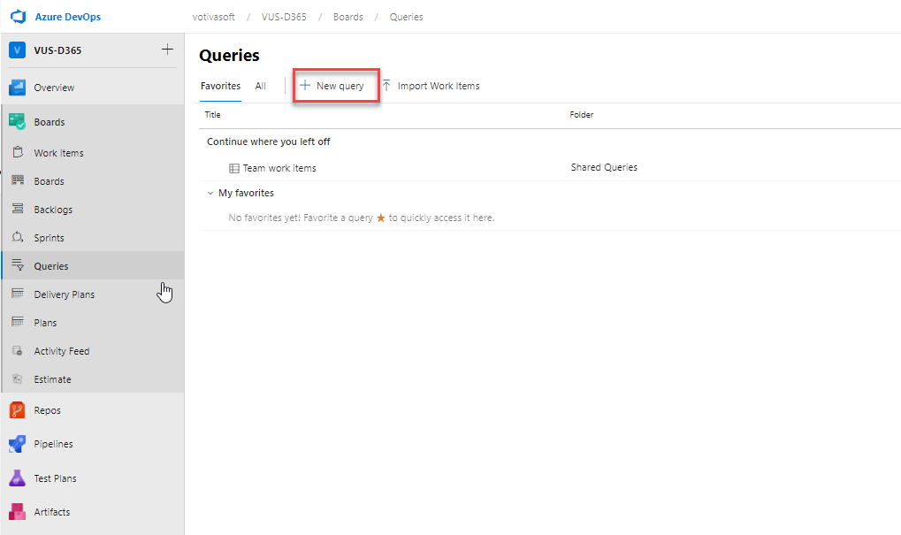Click the orange favorite star icon

click(380, 218)
